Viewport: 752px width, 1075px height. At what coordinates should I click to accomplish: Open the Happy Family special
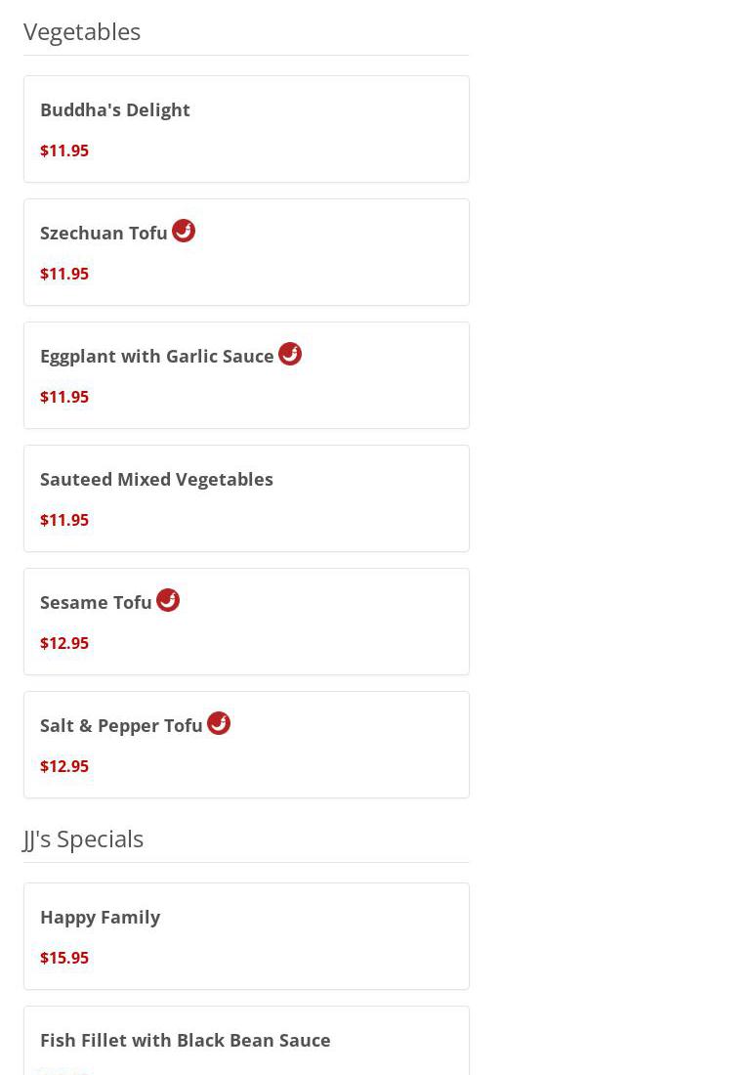tap(100, 917)
